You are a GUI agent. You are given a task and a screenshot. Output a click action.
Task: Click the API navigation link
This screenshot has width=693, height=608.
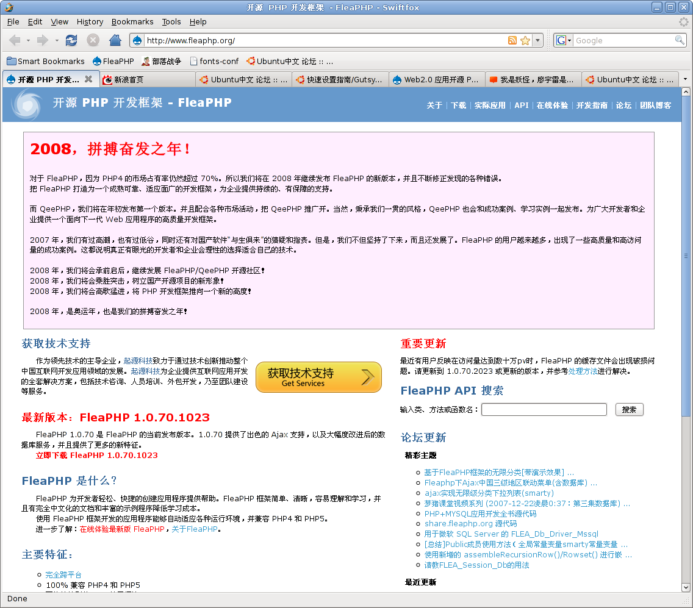point(522,105)
